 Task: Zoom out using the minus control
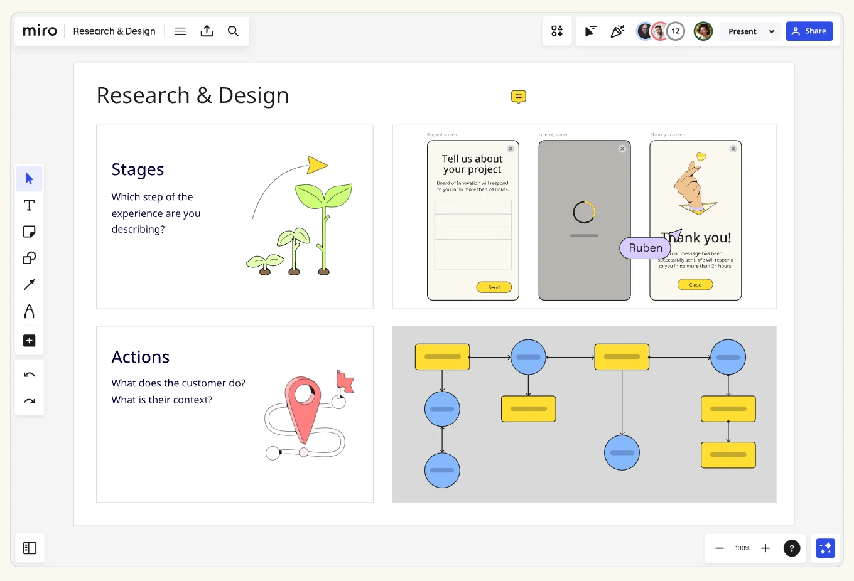point(720,548)
